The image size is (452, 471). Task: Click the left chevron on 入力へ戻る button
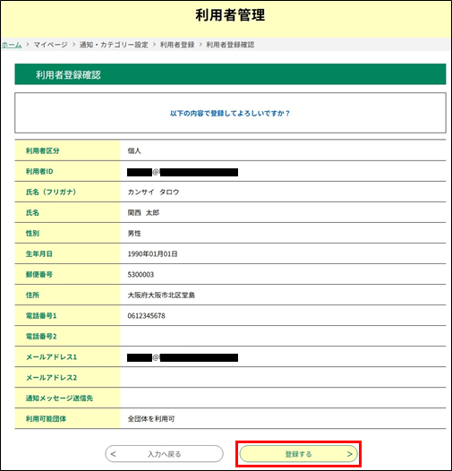[x=113, y=454]
